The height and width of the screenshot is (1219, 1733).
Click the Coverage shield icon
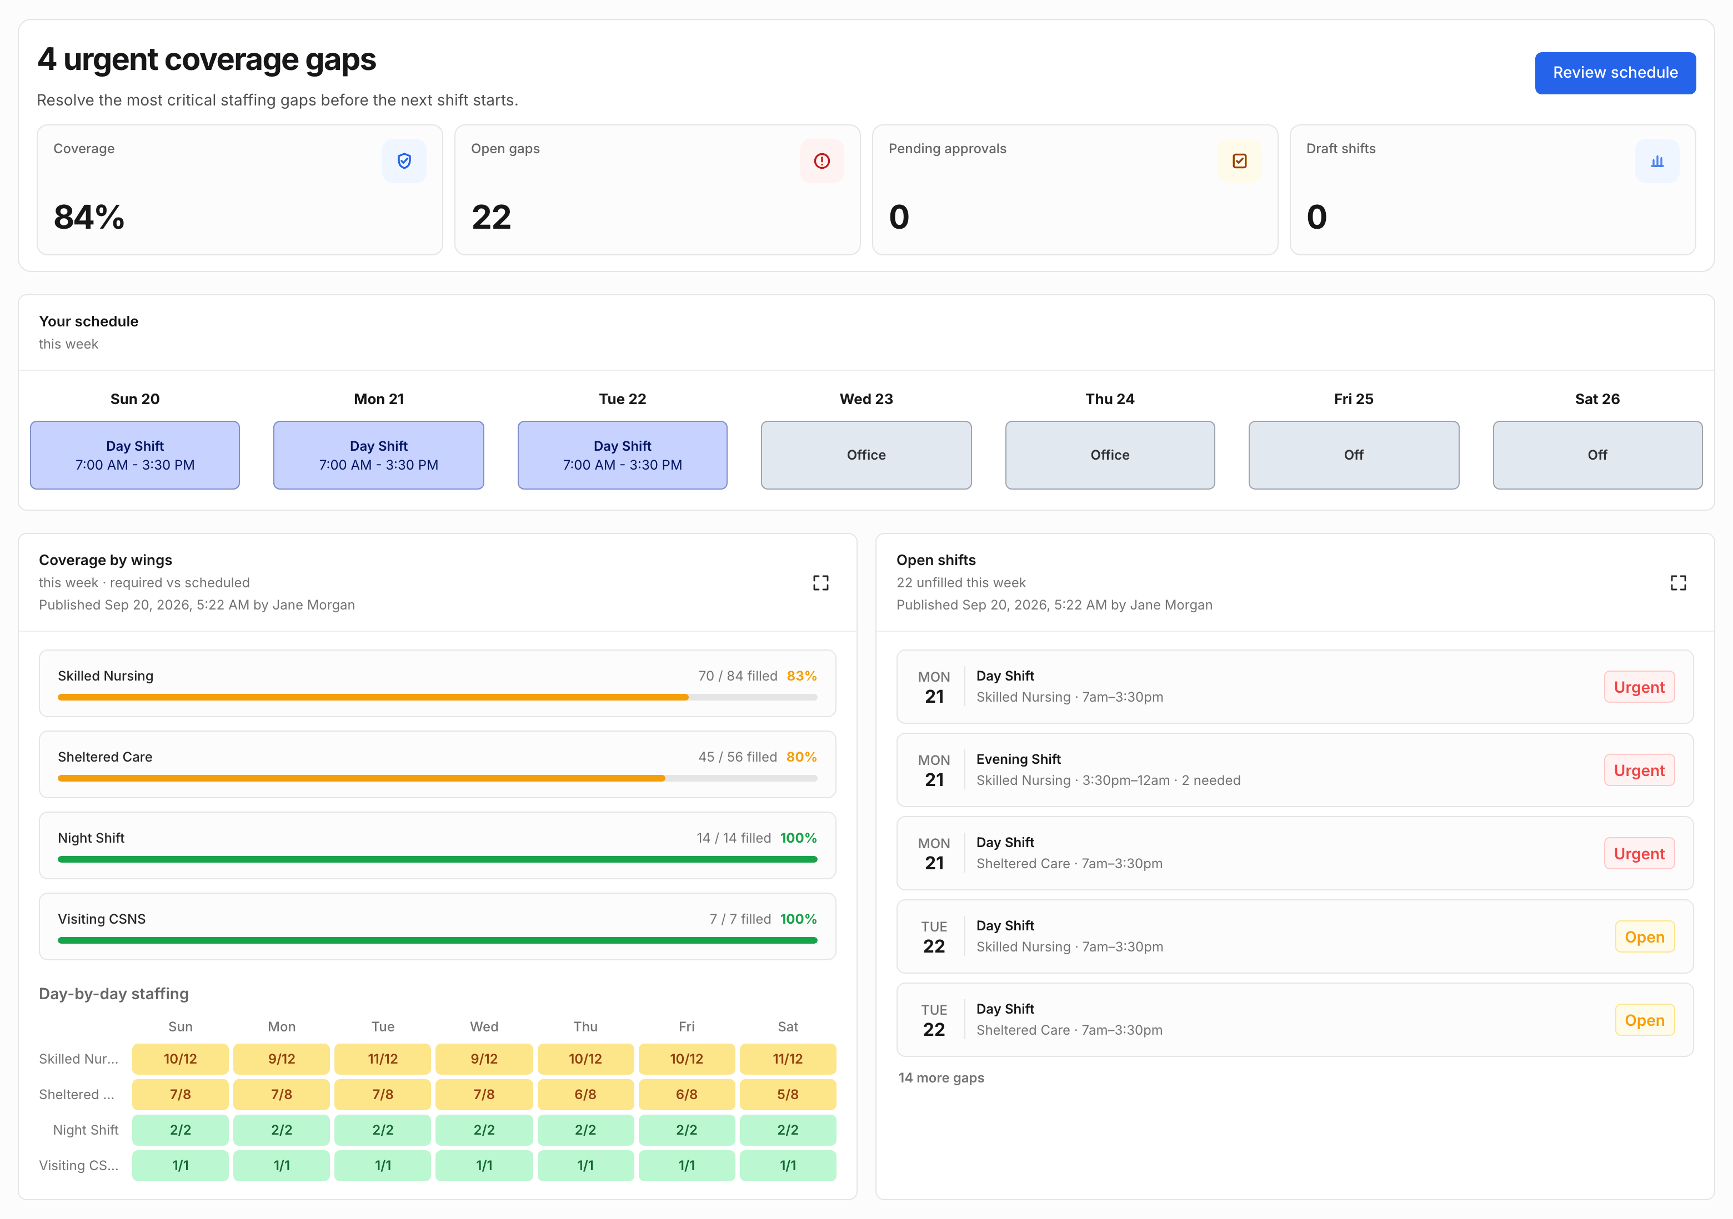pyautogui.click(x=404, y=160)
